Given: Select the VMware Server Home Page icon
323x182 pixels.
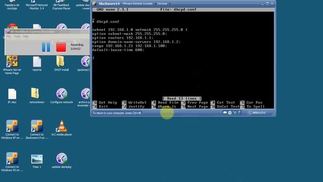Looking at the screenshot, I should 12,65.
